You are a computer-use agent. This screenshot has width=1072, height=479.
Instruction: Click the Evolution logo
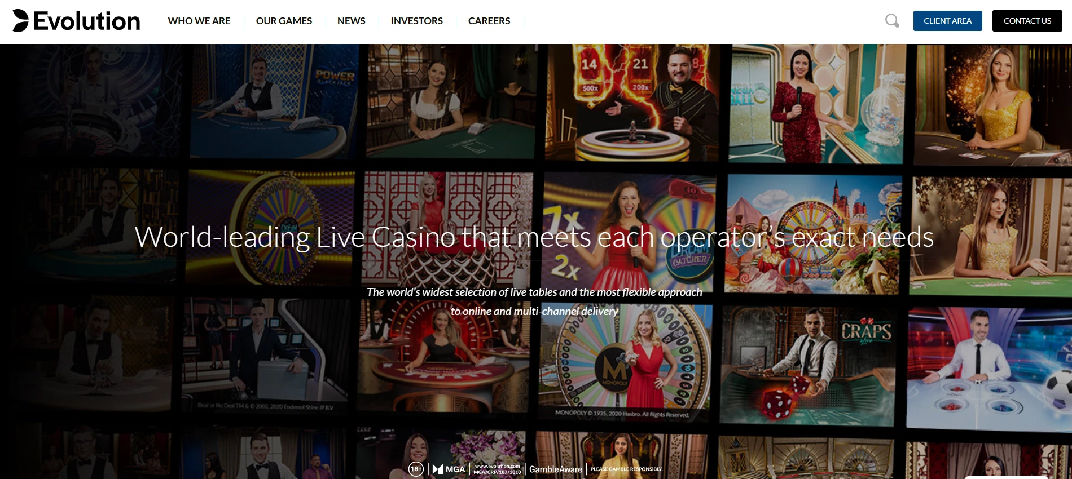tap(76, 21)
